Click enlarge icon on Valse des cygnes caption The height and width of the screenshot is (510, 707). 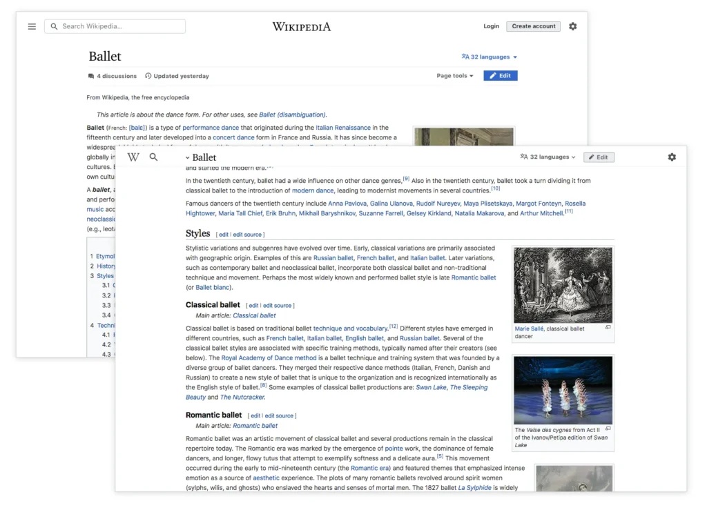click(x=608, y=429)
